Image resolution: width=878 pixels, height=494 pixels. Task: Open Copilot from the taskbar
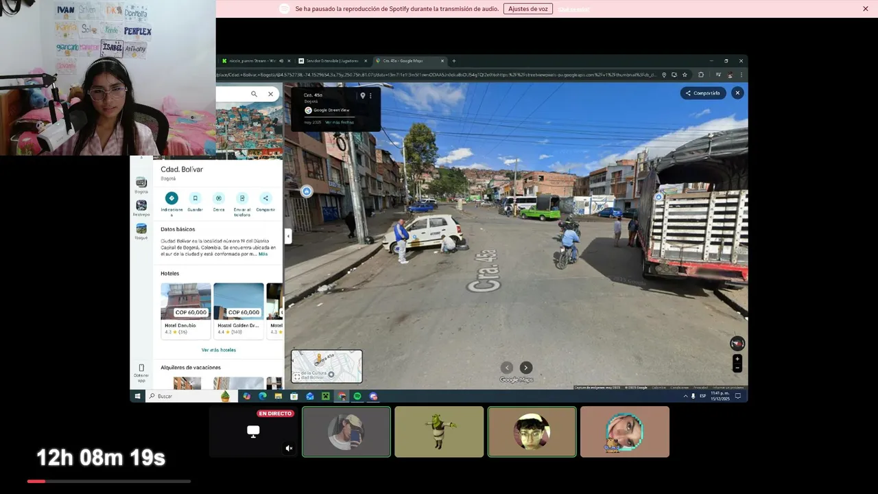pos(247,396)
